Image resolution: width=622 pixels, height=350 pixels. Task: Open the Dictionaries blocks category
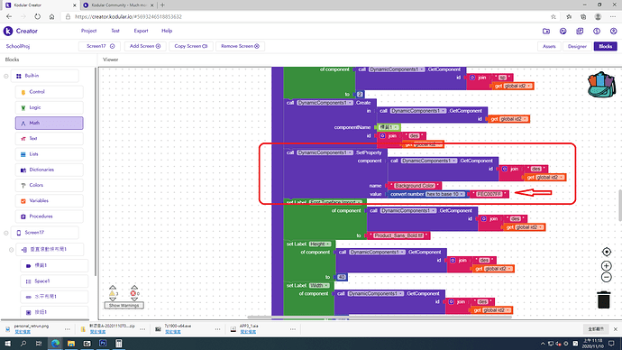[x=50, y=170]
